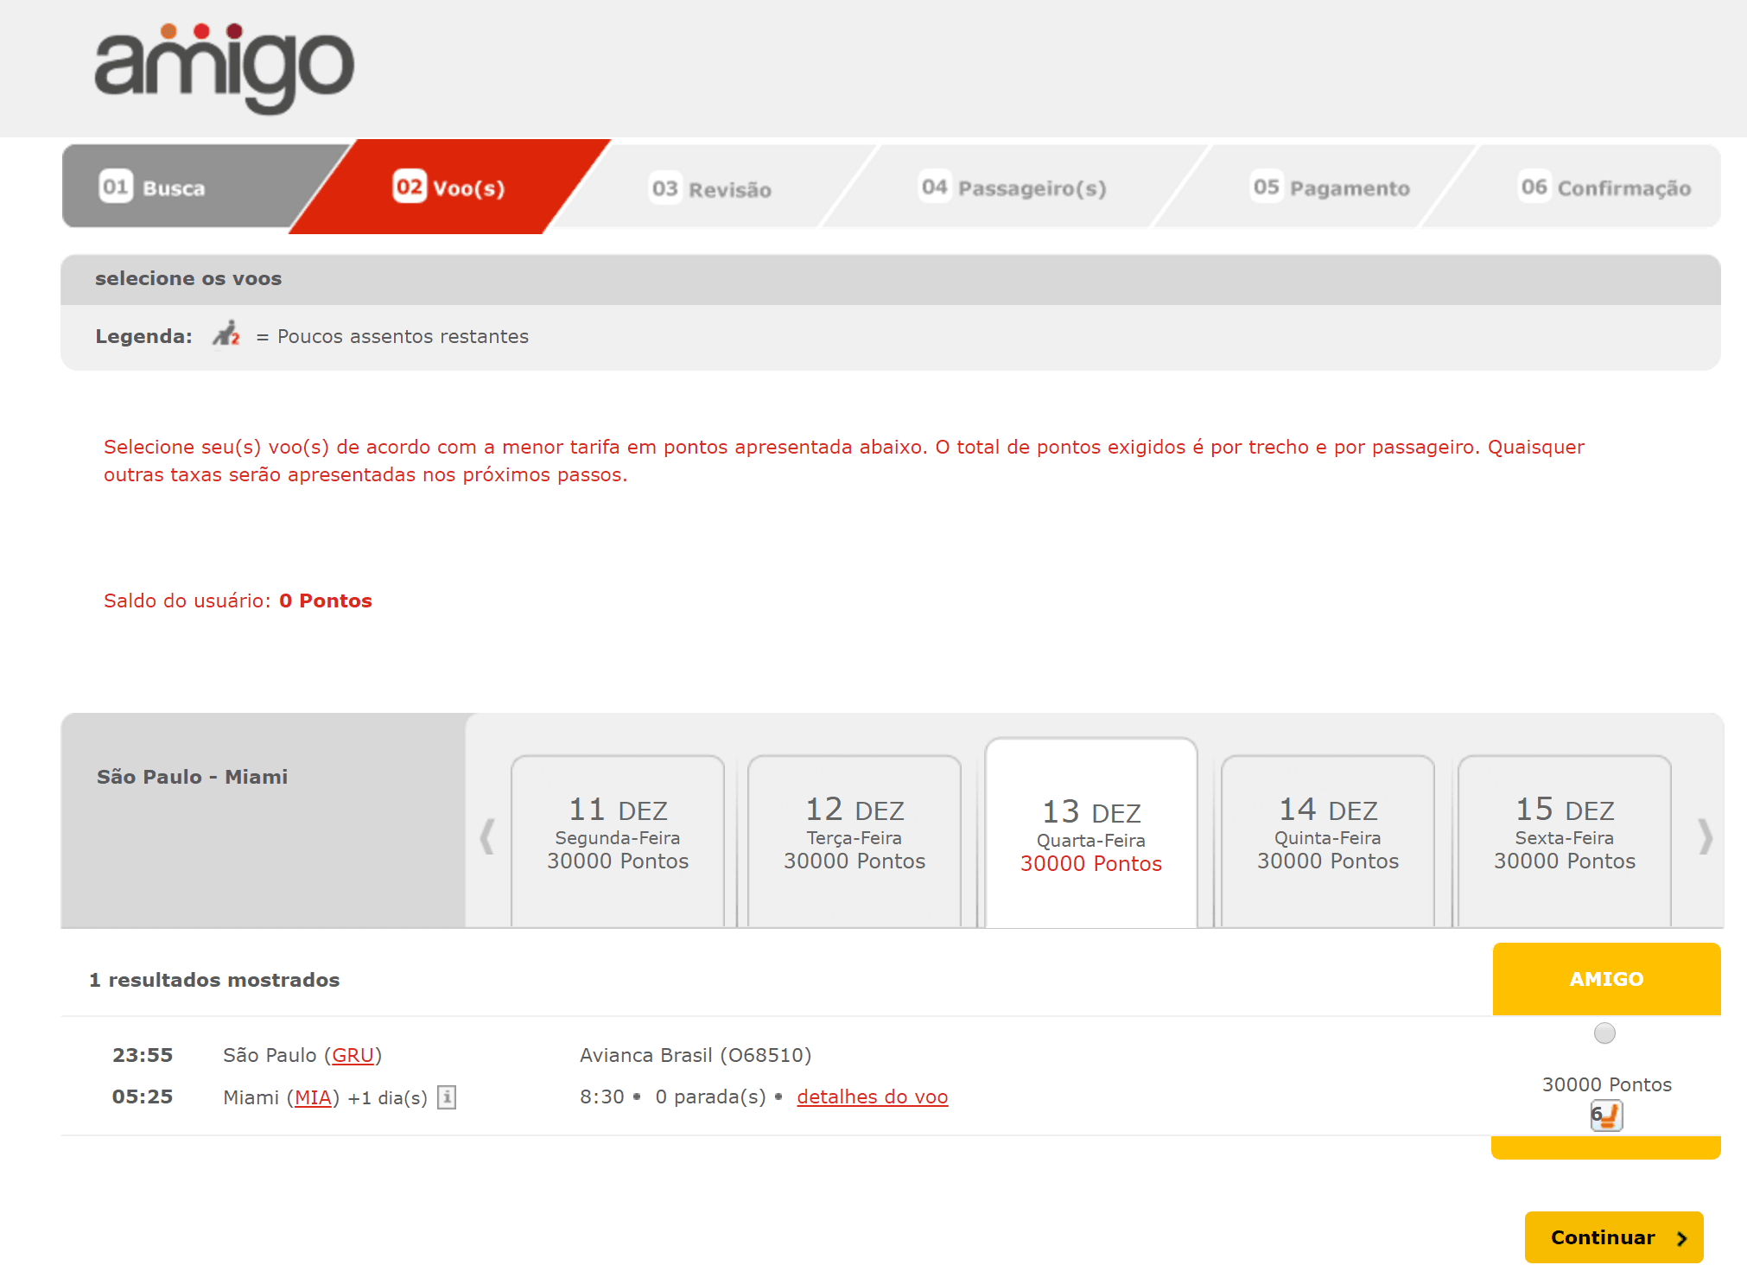
Task: Click the São Paulo - Miami route label
Action: click(193, 777)
